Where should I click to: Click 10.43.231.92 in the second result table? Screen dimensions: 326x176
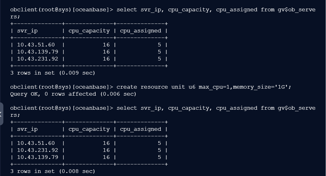[x=38, y=150]
